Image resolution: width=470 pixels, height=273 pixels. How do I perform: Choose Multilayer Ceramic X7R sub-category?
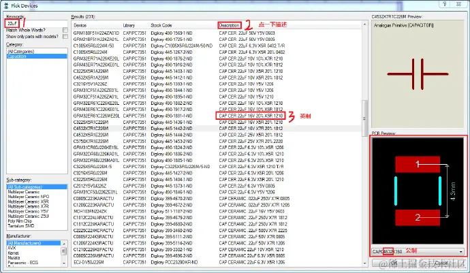tap(28, 206)
